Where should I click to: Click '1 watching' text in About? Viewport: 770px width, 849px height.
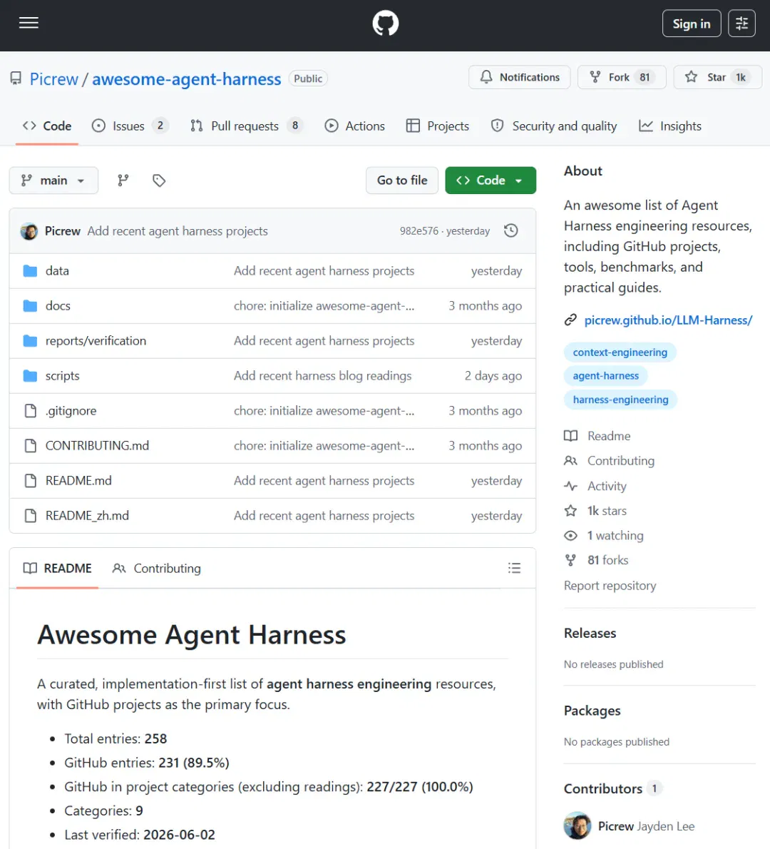click(615, 536)
